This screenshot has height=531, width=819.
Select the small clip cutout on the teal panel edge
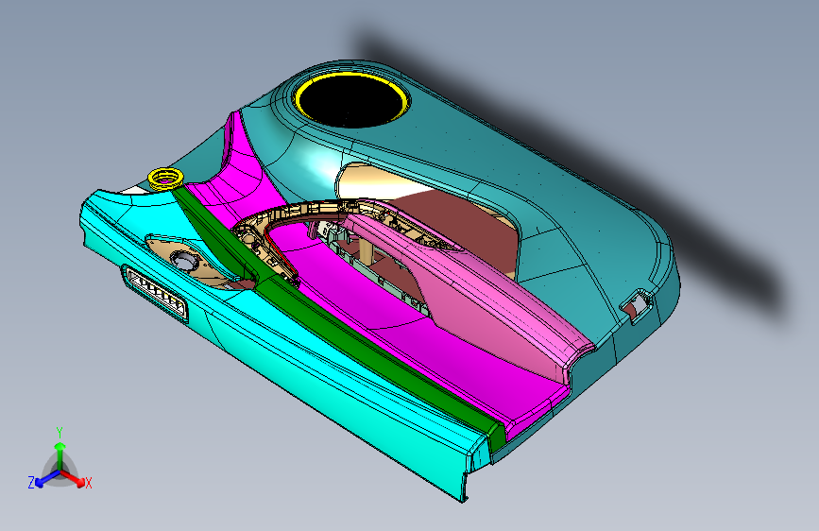637,305
